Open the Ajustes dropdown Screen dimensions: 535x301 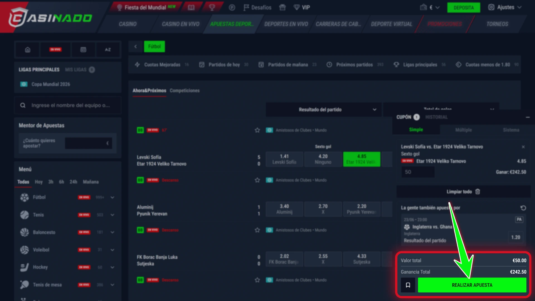[505, 7]
